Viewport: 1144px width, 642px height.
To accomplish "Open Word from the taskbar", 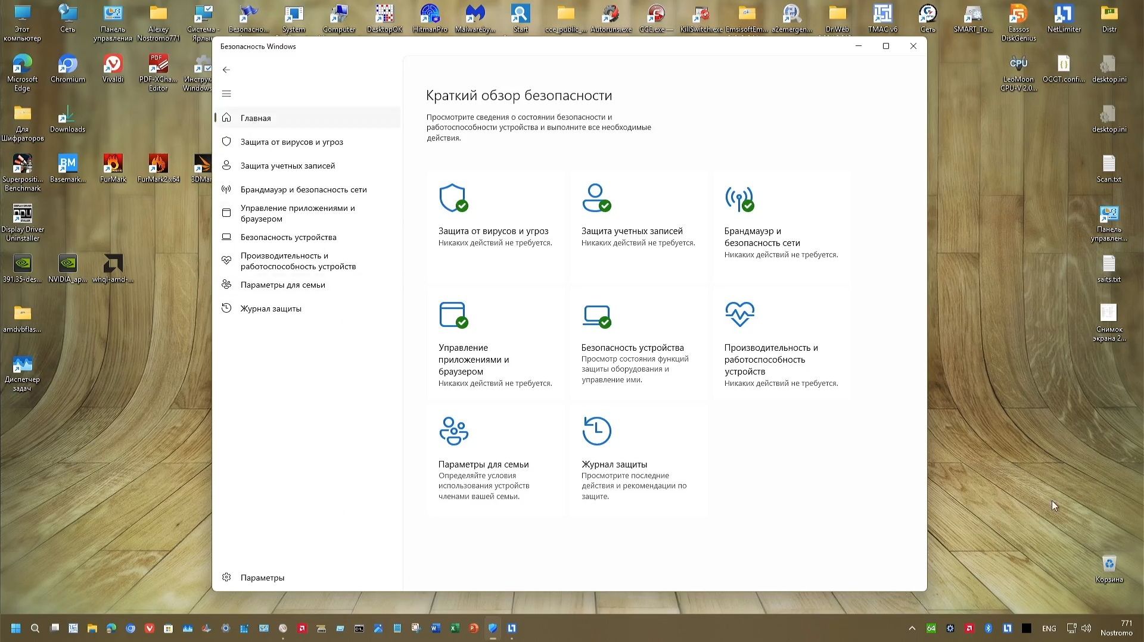I will [436, 628].
